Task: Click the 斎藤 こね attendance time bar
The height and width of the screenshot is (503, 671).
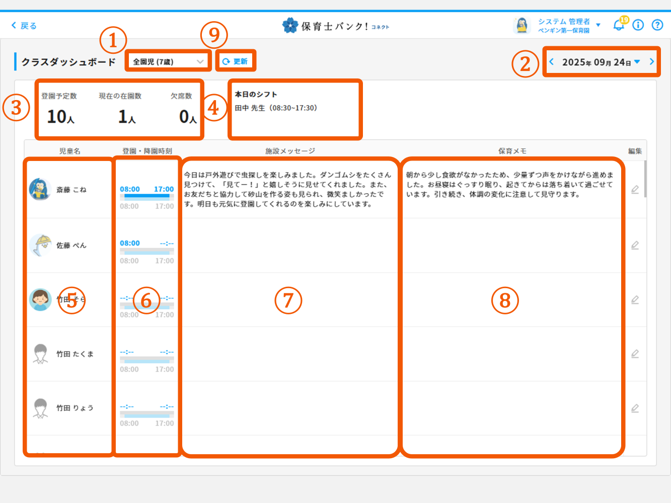Action: 146,196
